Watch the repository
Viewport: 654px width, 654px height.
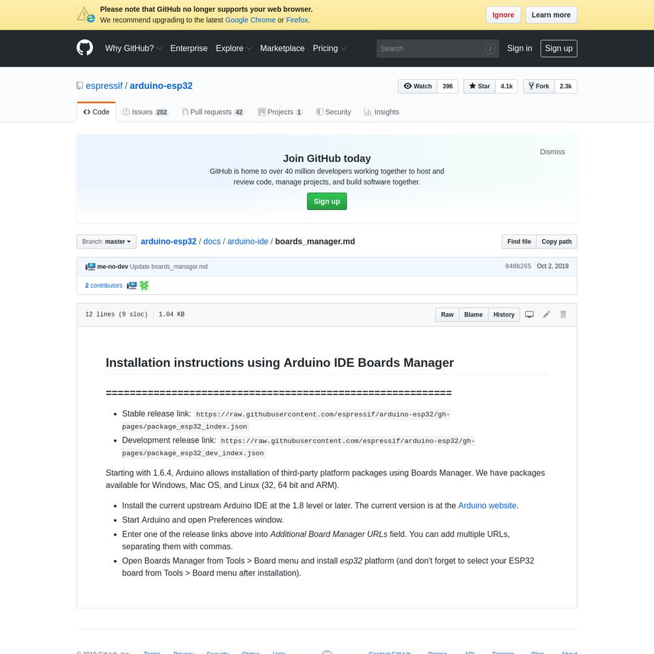tap(417, 86)
